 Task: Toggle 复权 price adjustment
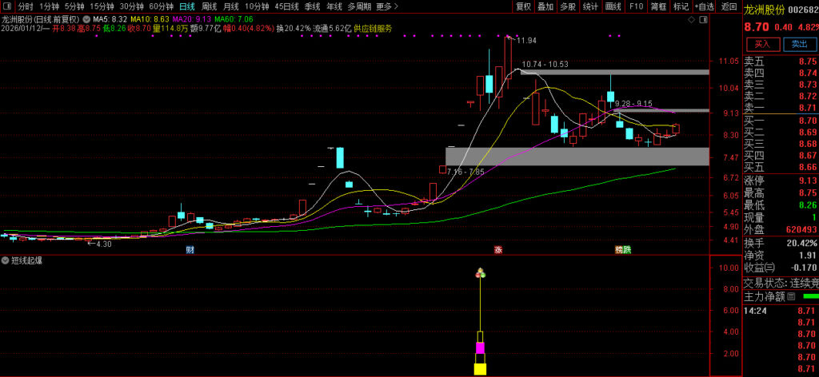pos(523,6)
